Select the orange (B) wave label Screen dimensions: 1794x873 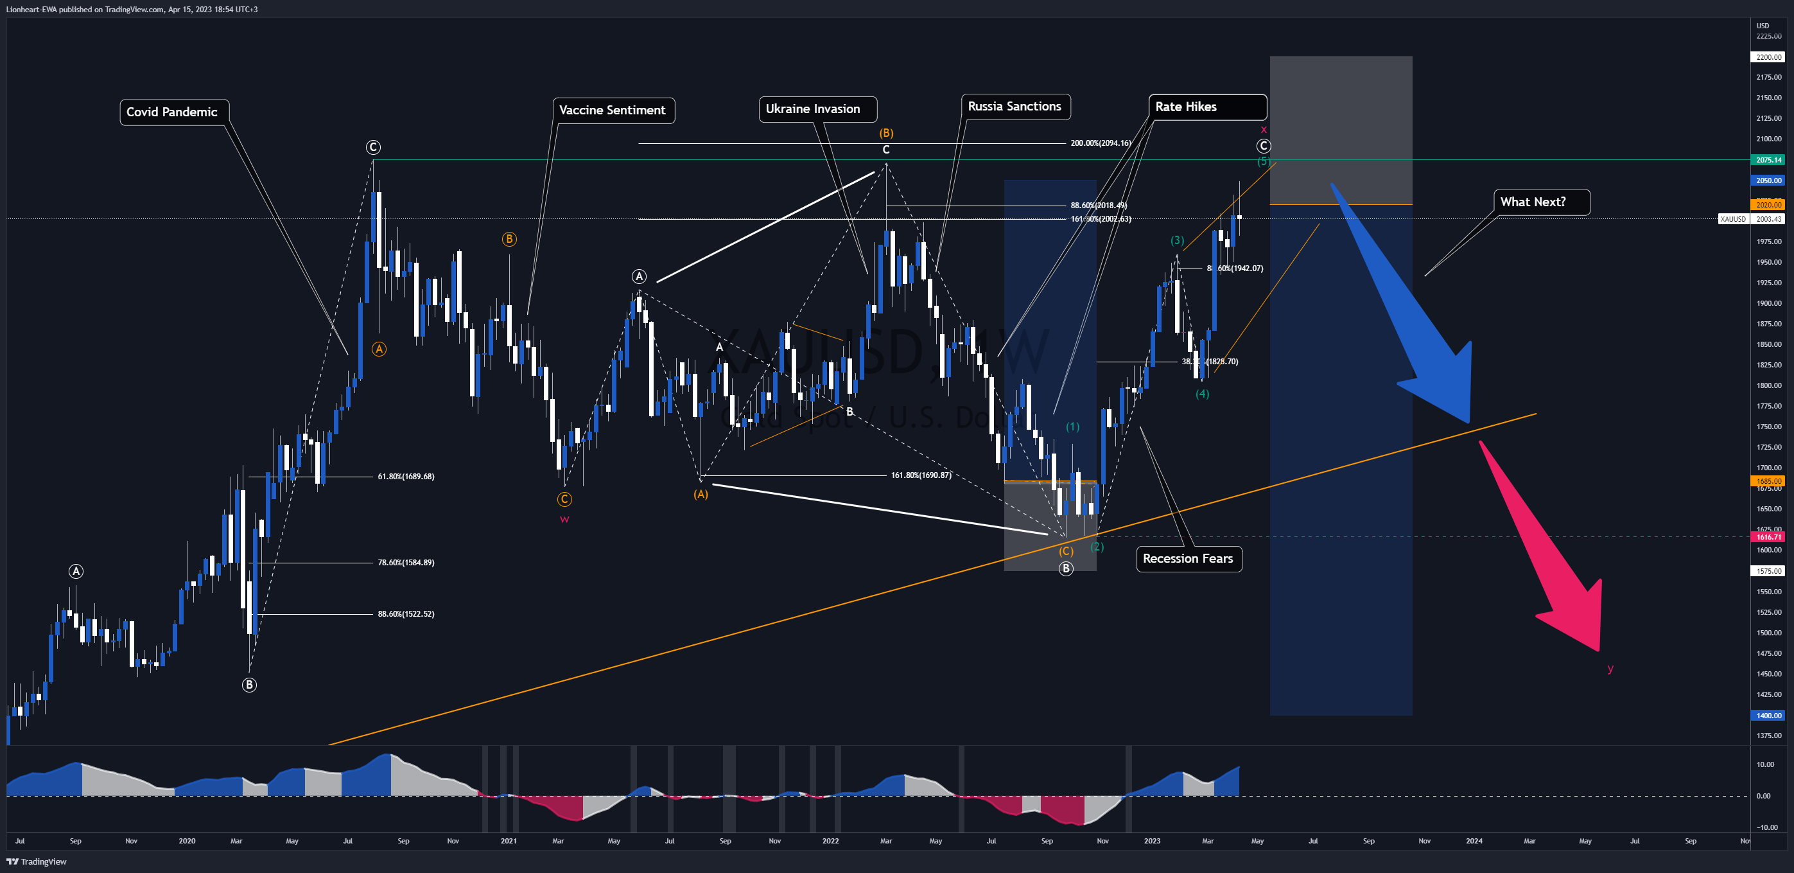[x=886, y=132]
